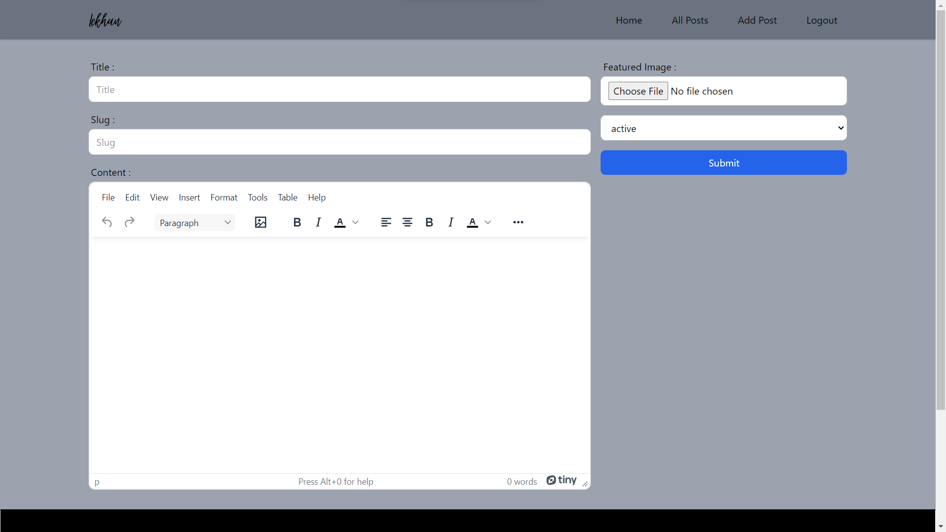The height and width of the screenshot is (532, 946).
Task: Go to All Posts navigation link
Action: pos(690,20)
